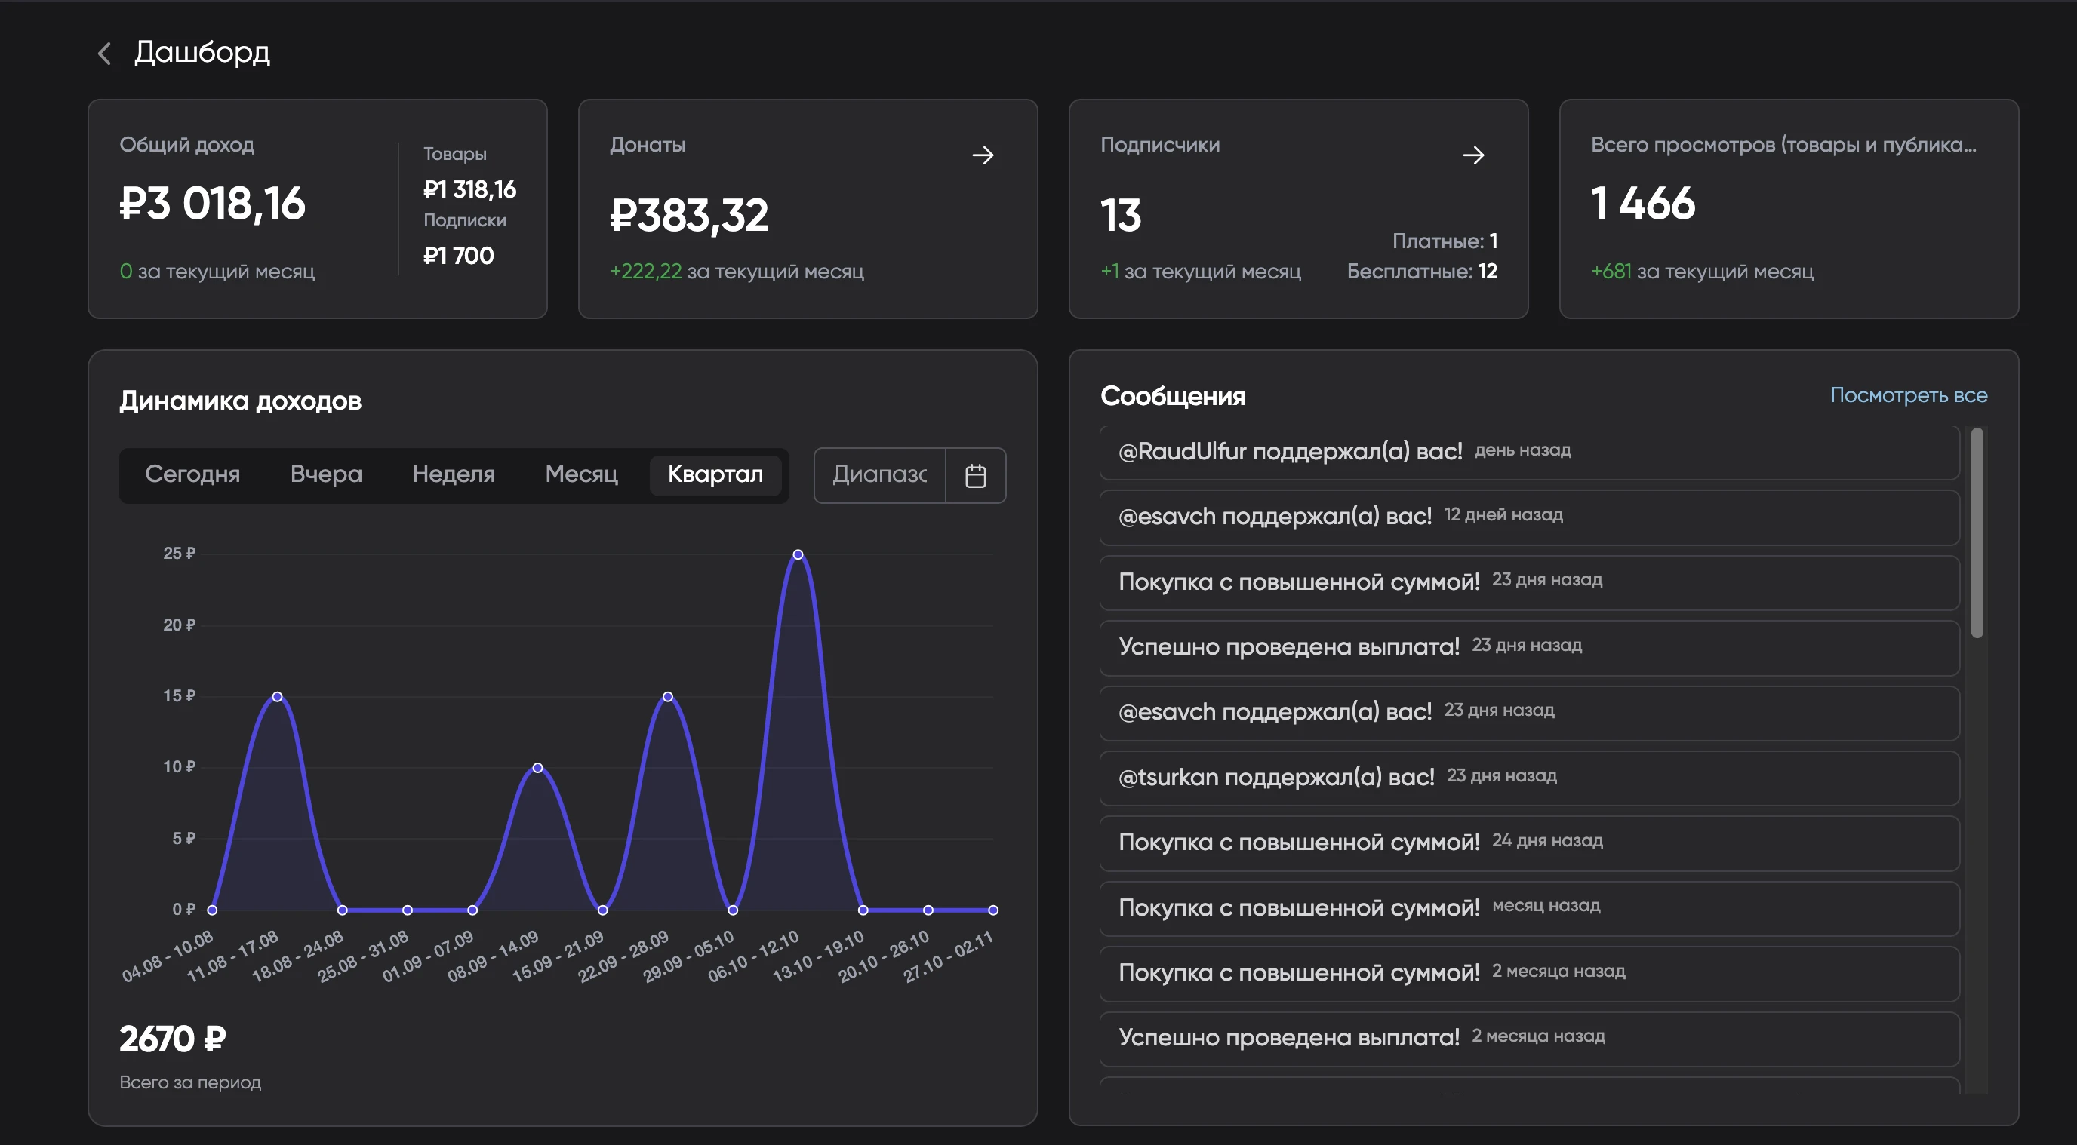Select the Неделя period tab
The height and width of the screenshot is (1145, 2077).
tap(453, 474)
